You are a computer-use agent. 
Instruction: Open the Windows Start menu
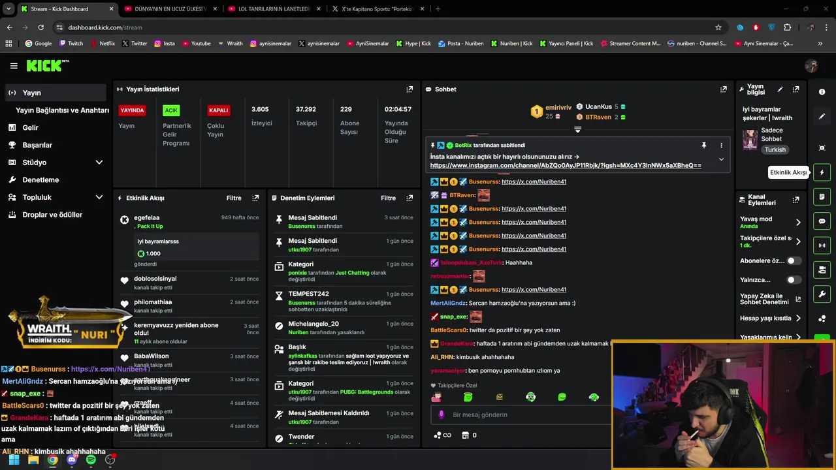pos(14,460)
